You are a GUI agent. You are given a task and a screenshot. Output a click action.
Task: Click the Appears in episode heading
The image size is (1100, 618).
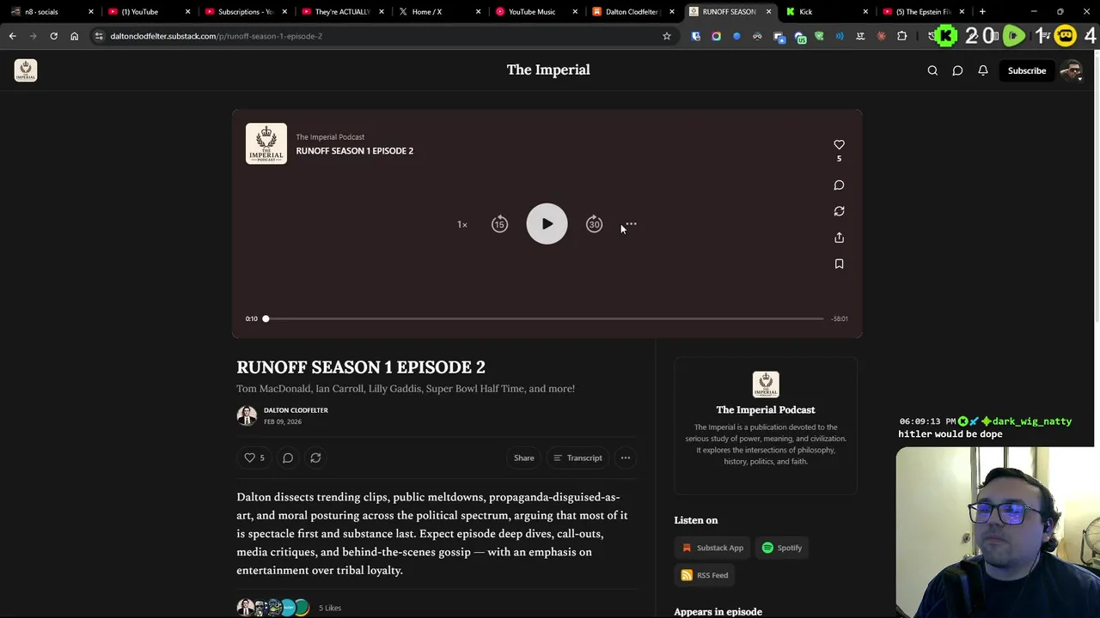pos(718,611)
